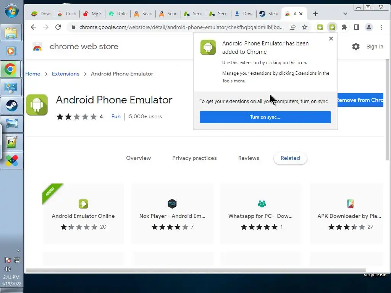Click the first green Android extension icon in toolbar
Viewport: 391px width, 293px height.
320,27
